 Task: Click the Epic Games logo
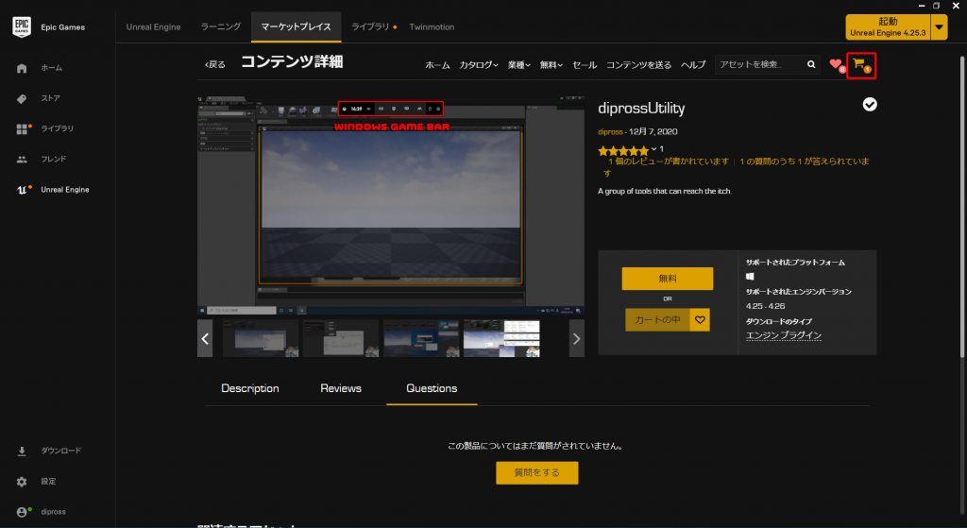click(x=22, y=27)
